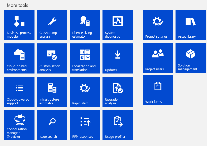207x146 pixels.
Task: Open the Cloud-powered support tile
Action: point(19,92)
